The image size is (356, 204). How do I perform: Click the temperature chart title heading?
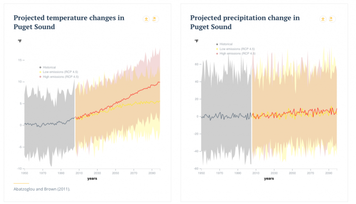[x=69, y=22]
